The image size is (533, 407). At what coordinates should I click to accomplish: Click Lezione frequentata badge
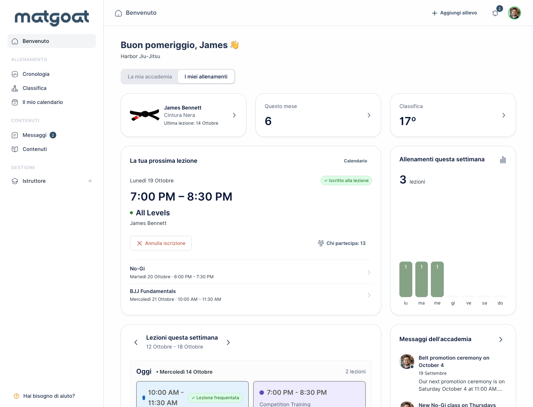point(215,398)
